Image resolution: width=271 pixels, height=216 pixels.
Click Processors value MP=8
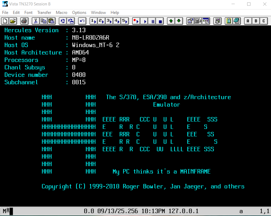point(79,60)
